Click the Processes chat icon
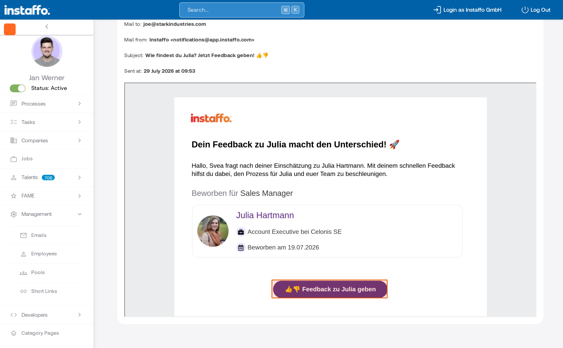The image size is (563, 348). coord(14,104)
